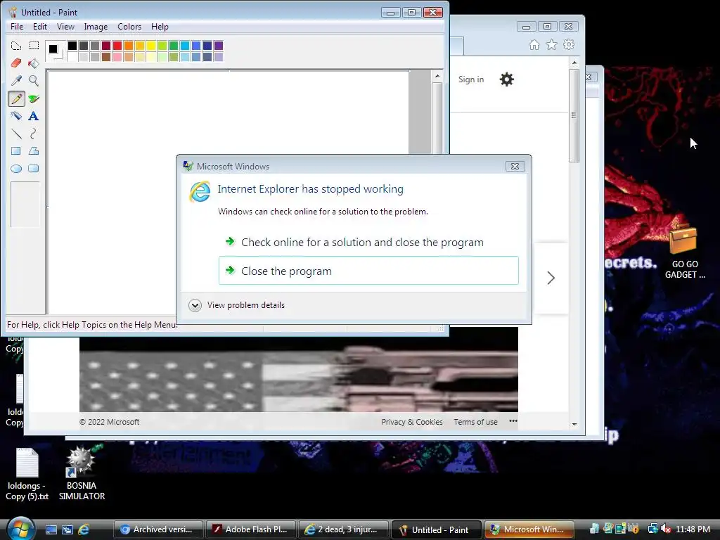This screenshot has height=540, width=720.
Task: Switch to 2 dead, 3 injur... taskbar button
Action: tap(343, 529)
